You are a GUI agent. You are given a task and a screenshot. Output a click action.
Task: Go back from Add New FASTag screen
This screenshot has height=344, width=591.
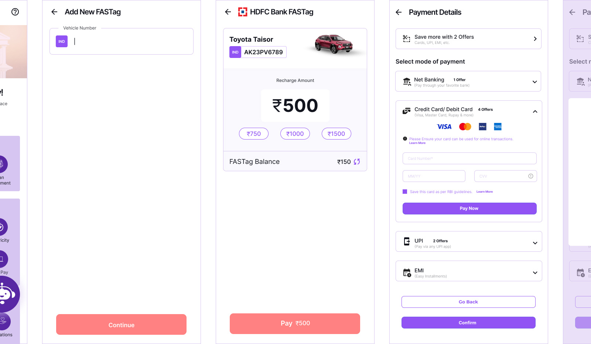[x=54, y=12]
